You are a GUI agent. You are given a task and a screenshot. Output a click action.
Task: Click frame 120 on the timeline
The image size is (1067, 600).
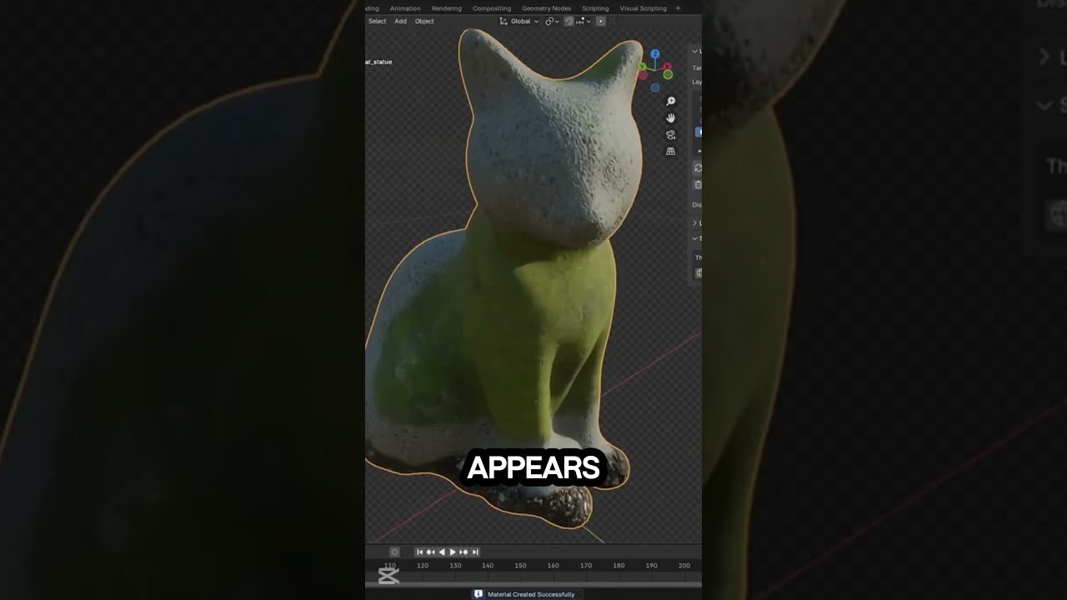coord(423,565)
